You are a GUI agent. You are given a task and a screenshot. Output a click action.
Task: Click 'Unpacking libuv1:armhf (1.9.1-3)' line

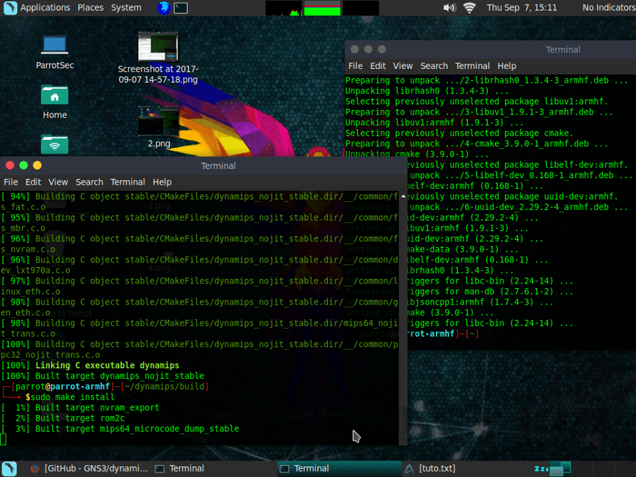tap(434, 123)
